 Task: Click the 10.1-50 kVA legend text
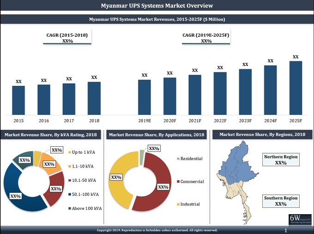coord(84,180)
